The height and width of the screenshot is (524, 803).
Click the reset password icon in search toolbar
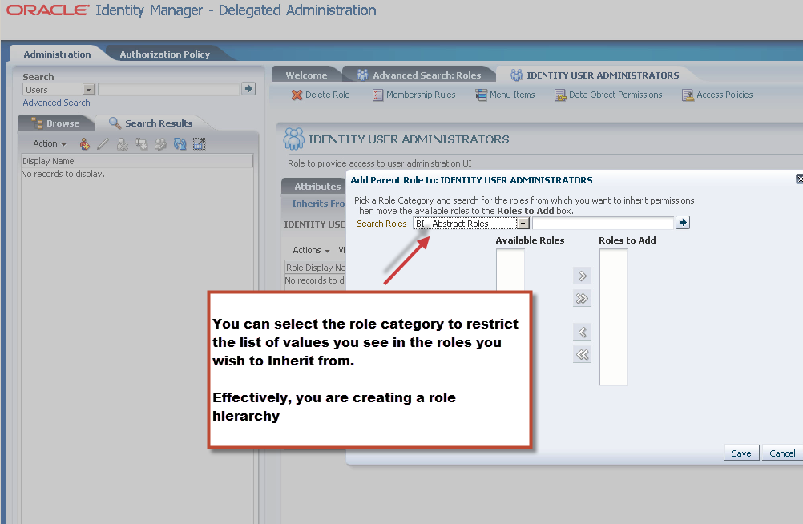click(x=141, y=144)
